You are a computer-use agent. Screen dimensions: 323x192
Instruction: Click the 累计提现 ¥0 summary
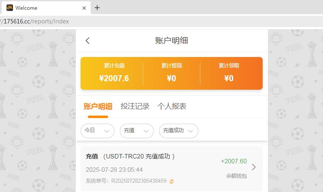pyautogui.click(x=172, y=73)
